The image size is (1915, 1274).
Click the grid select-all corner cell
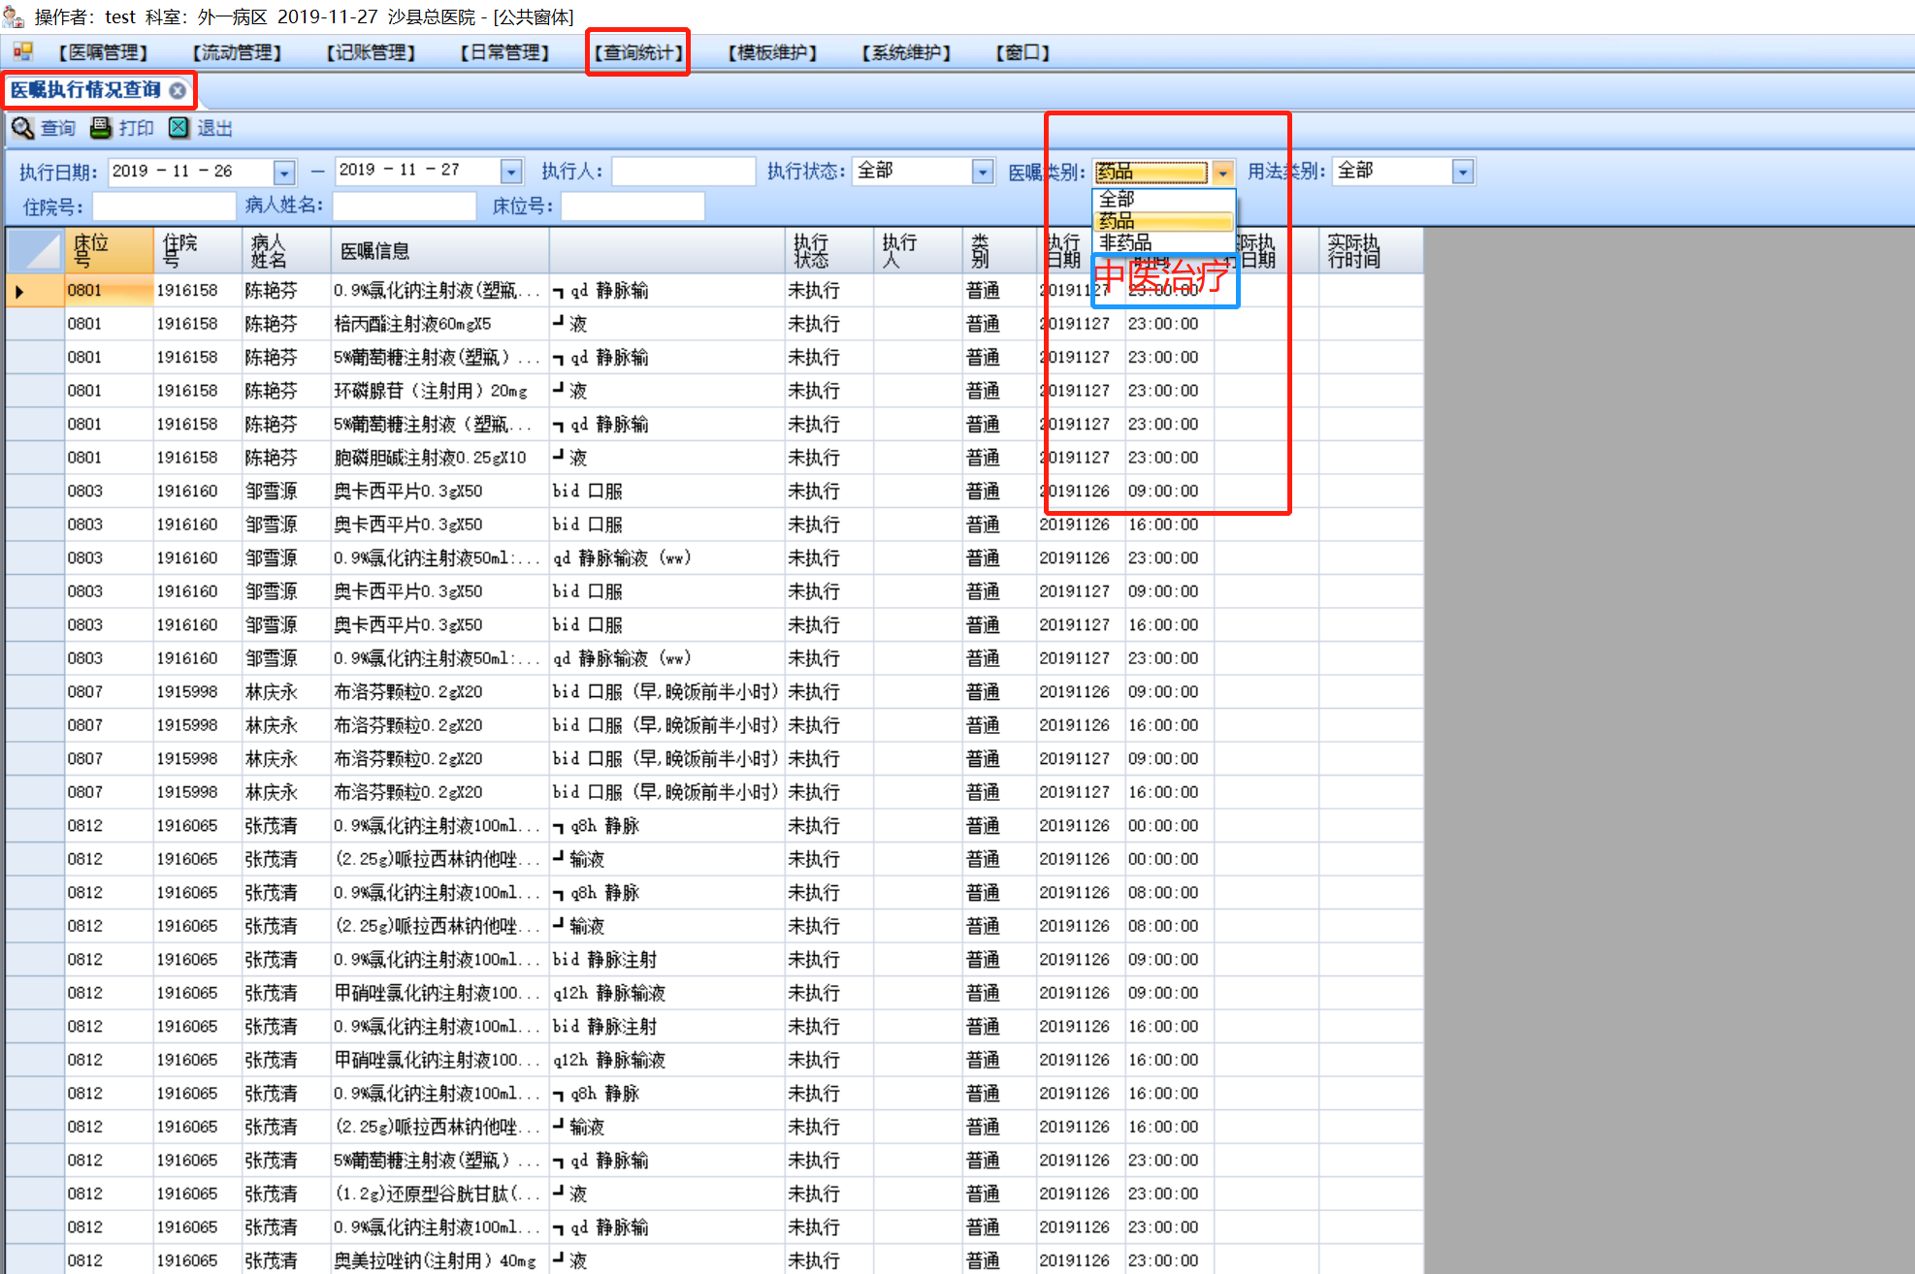coord(35,250)
